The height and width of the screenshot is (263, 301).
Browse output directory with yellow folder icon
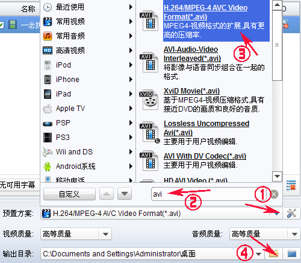click(x=274, y=253)
